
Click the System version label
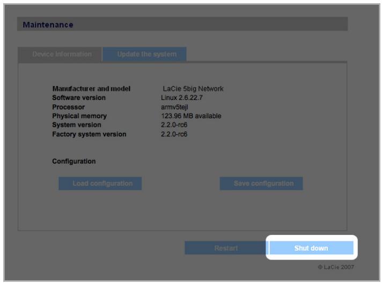[x=77, y=125]
